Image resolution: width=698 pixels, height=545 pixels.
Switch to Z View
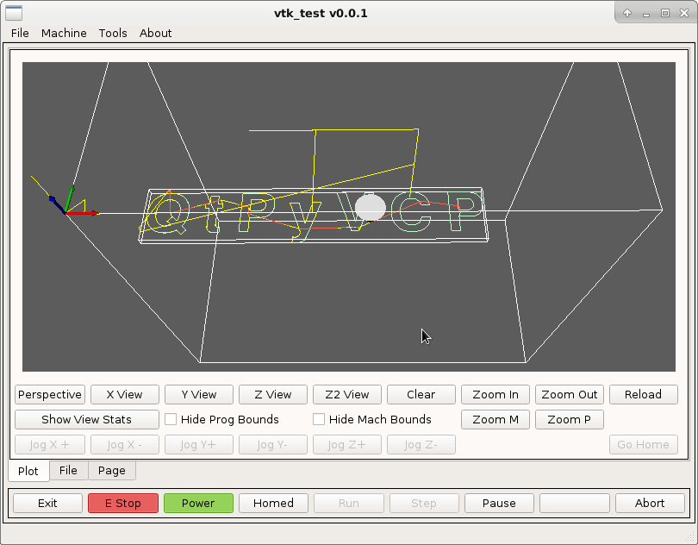coord(273,395)
